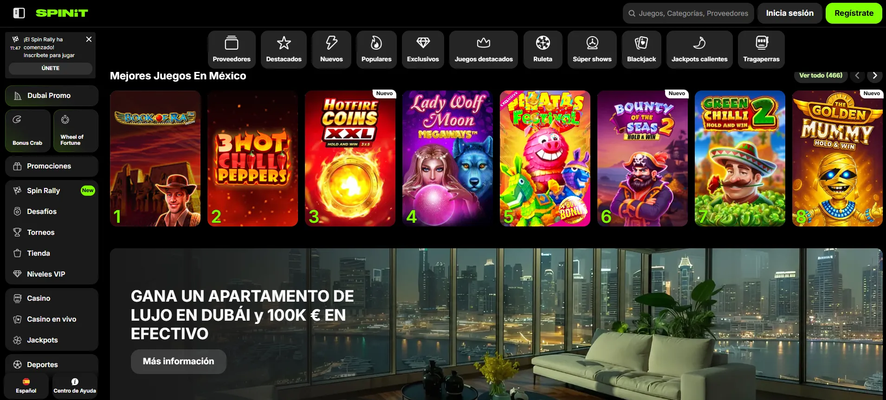Screen dimensions: 886x400
Task: Click Ver todo (466) link
Action: tap(821, 75)
